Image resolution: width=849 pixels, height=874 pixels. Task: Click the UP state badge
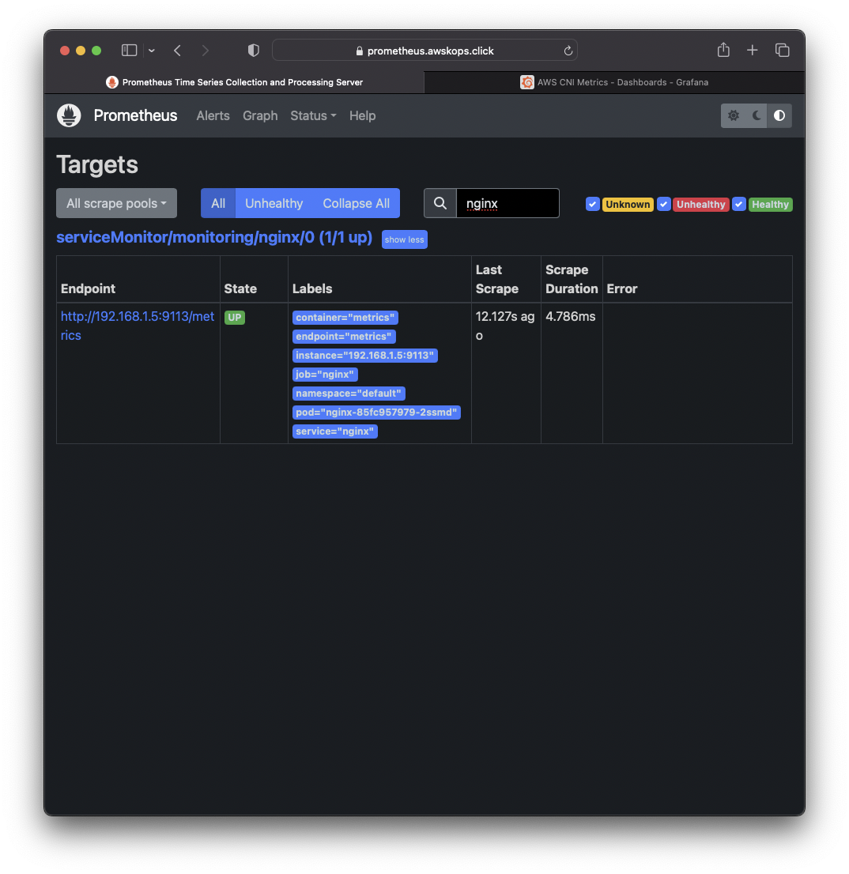(235, 317)
